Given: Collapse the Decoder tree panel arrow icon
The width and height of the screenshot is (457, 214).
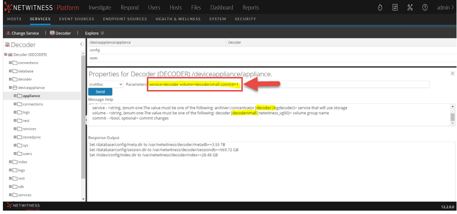Looking at the screenshot, I should coord(82,45).
